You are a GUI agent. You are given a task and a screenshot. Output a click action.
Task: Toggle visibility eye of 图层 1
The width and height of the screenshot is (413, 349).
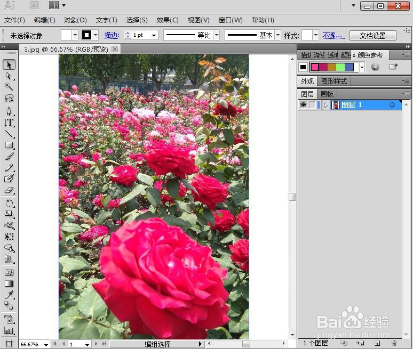(303, 105)
